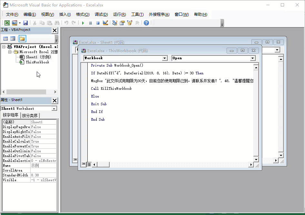This screenshot has width=305, height=215.
Task: Click the Undo arrow icon
Action: pyautogui.click(x=66, y=23)
